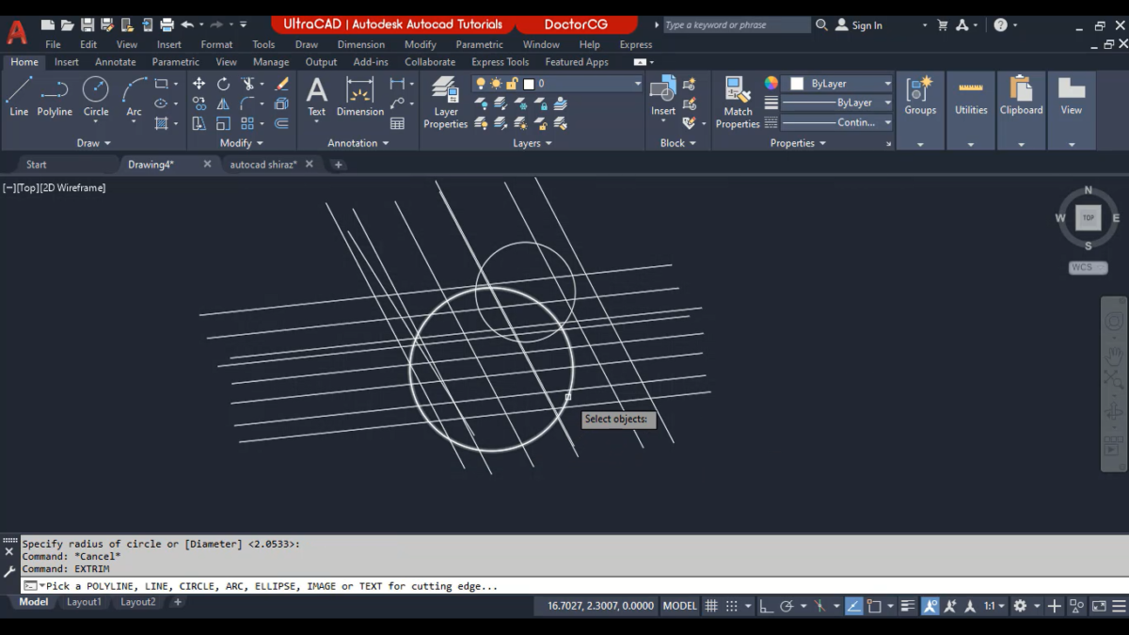
Task: Toggle isometric drafting in status bar
Action: 819,607
